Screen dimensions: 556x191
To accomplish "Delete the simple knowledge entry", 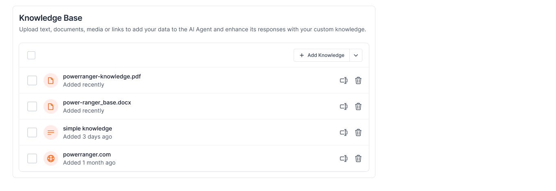I will point(358,132).
